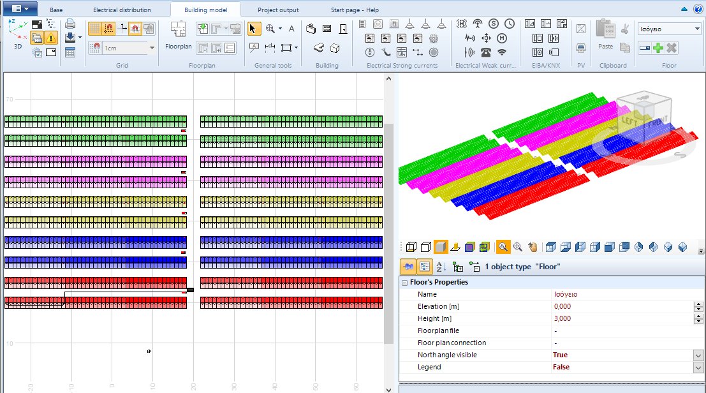
Task: Select wireframe view cube icon
Action: point(411,247)
